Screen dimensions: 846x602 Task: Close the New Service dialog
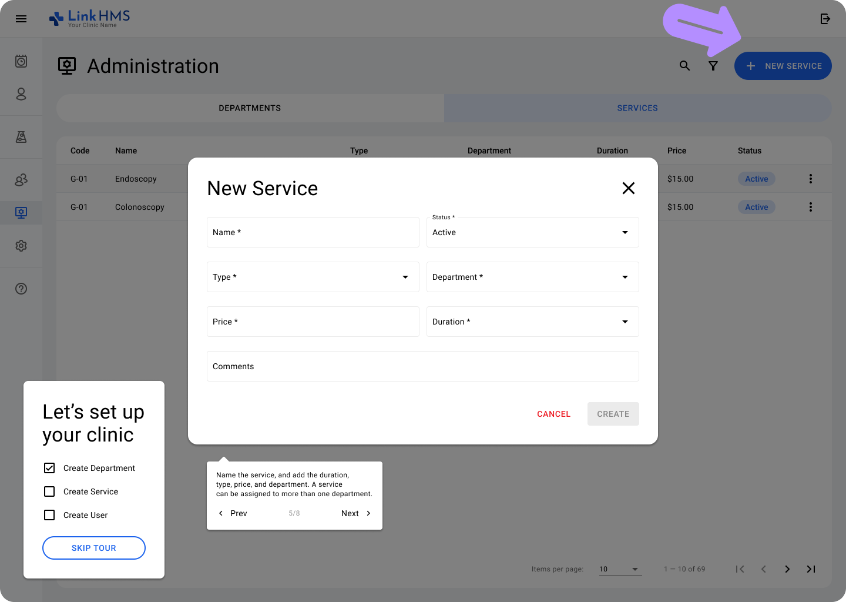point(628,188)
